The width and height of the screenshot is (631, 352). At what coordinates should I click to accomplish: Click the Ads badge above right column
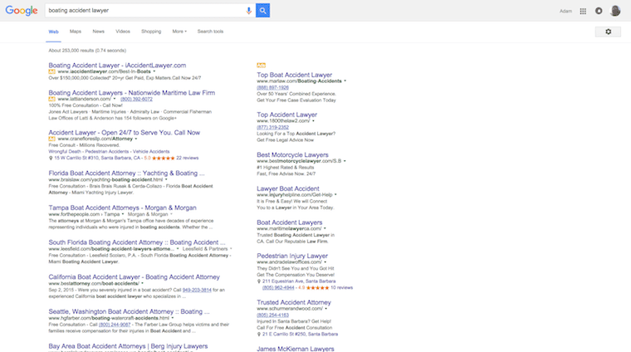pyautogui.click(x=262, y=66)
